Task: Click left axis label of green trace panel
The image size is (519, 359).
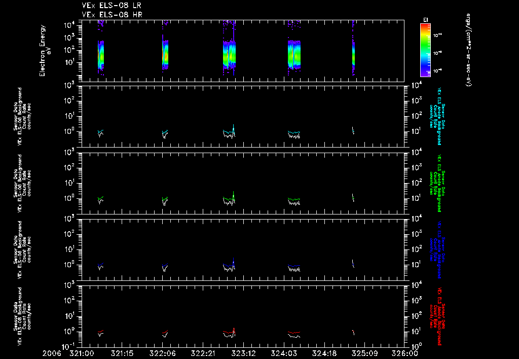Action: 22,183
